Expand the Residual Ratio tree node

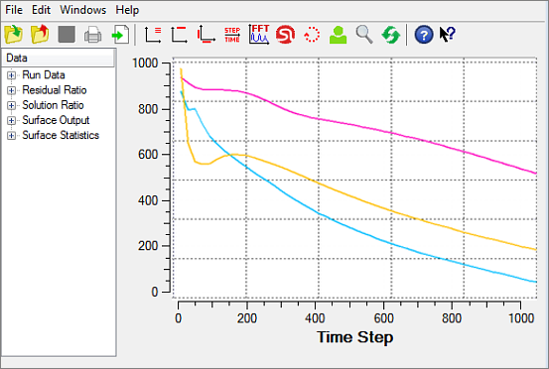pyautogui.click(x=11, y=90)
